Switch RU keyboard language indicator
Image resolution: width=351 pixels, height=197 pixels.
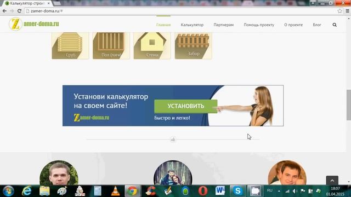pyautogui.click(x=270, y=190)
